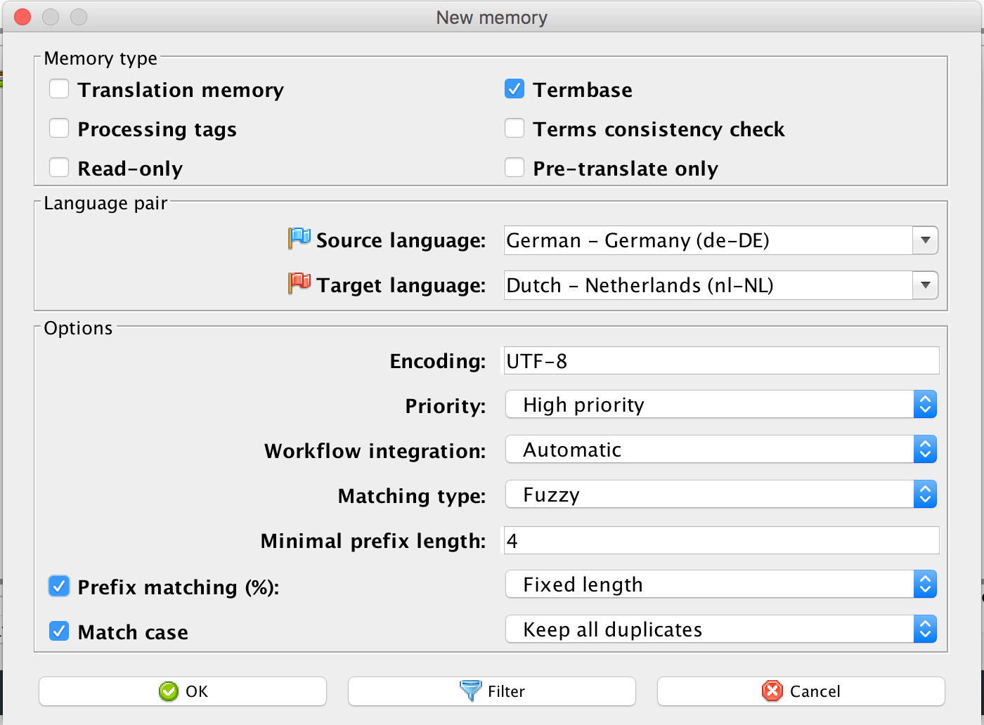Expand the Target language combo box
The height and width of the screenshot is (725, 984).
925,285
